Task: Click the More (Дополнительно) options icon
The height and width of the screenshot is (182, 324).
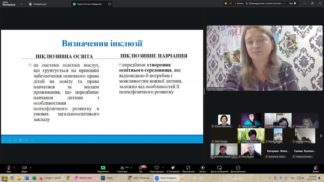Action: pos(238,168)
